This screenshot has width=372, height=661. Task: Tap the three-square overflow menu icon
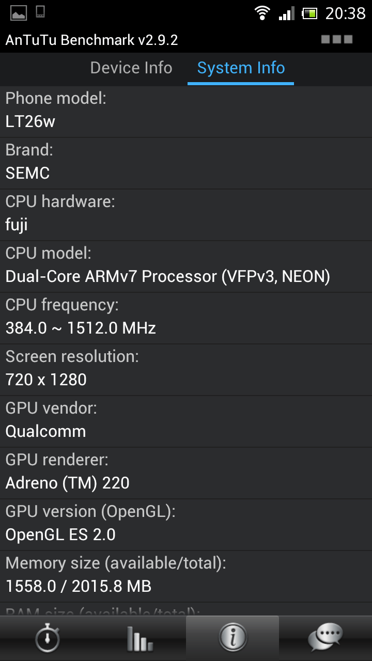(337, 39)
